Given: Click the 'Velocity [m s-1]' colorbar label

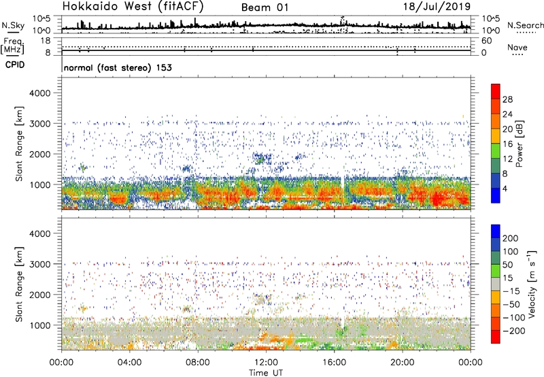Looking at the screenshot, I should pos(532,284).
